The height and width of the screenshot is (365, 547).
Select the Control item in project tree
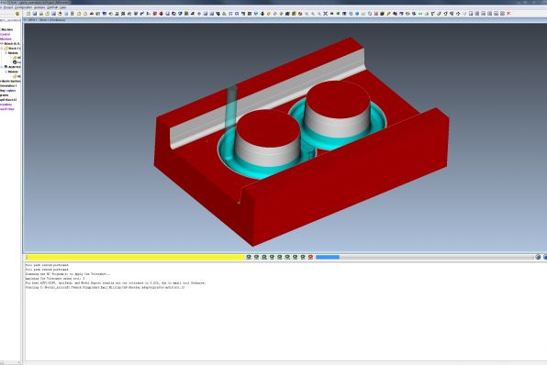[x=5, y=34]
